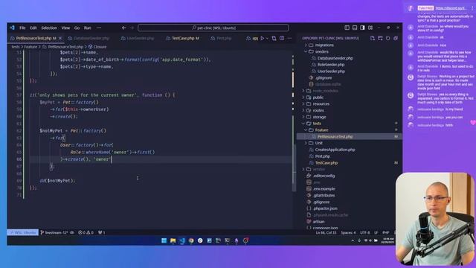This screenshot has height=268, width=476.
Task: Open the editor More Actions ellipsis
Action: pos(289,38)
